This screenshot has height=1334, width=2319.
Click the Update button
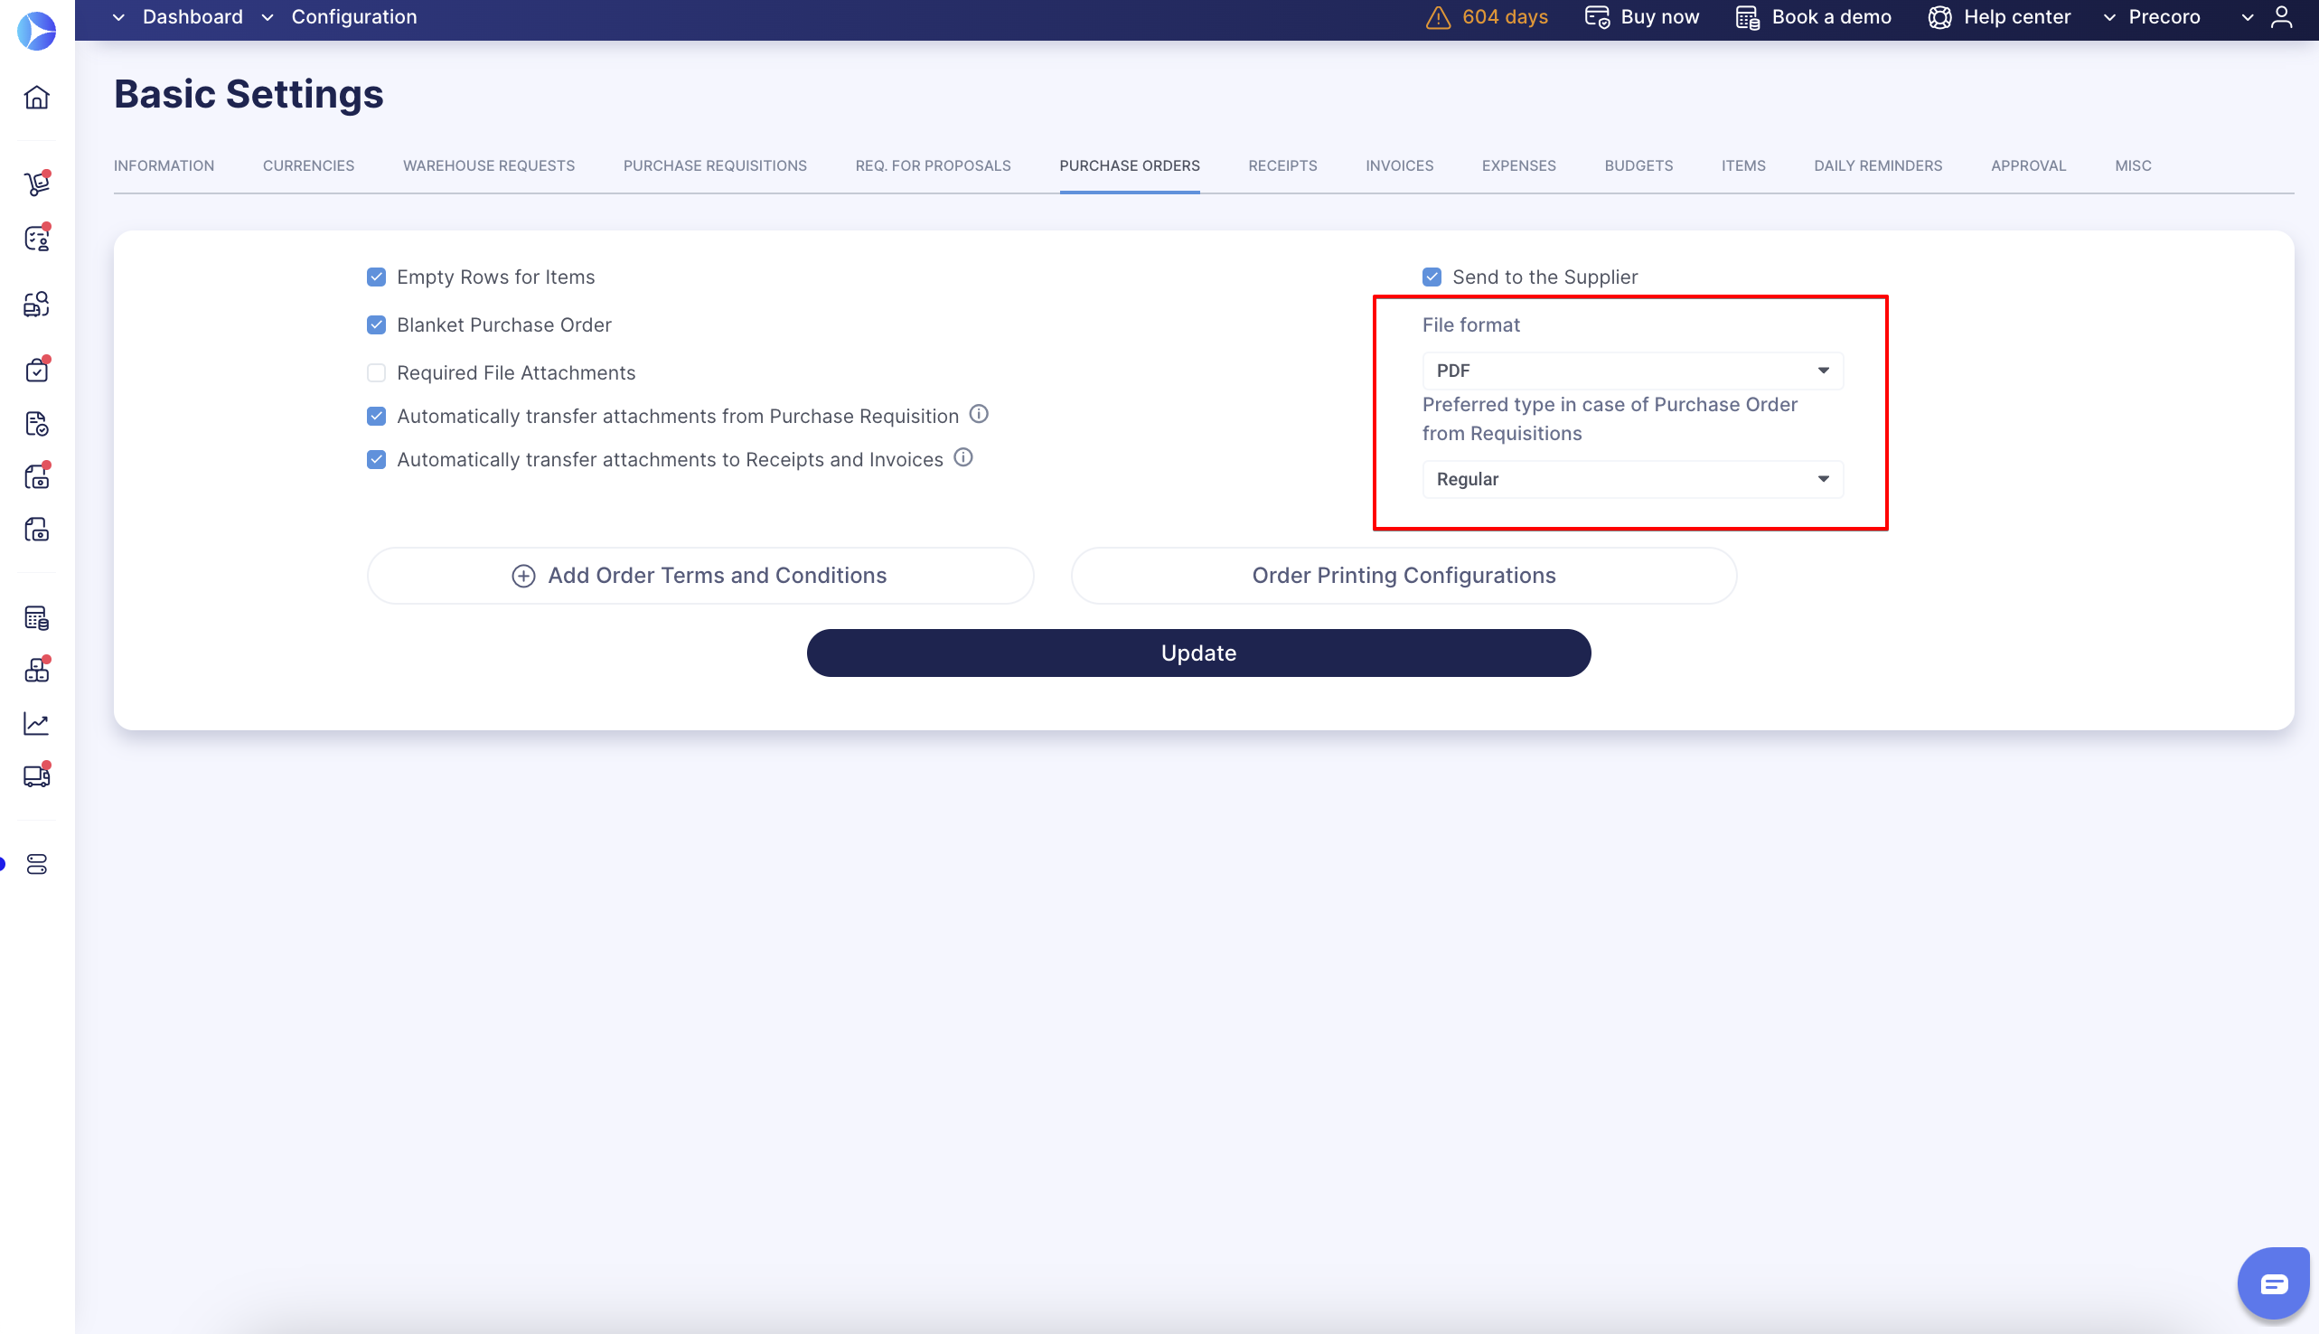coord(1199,653)
